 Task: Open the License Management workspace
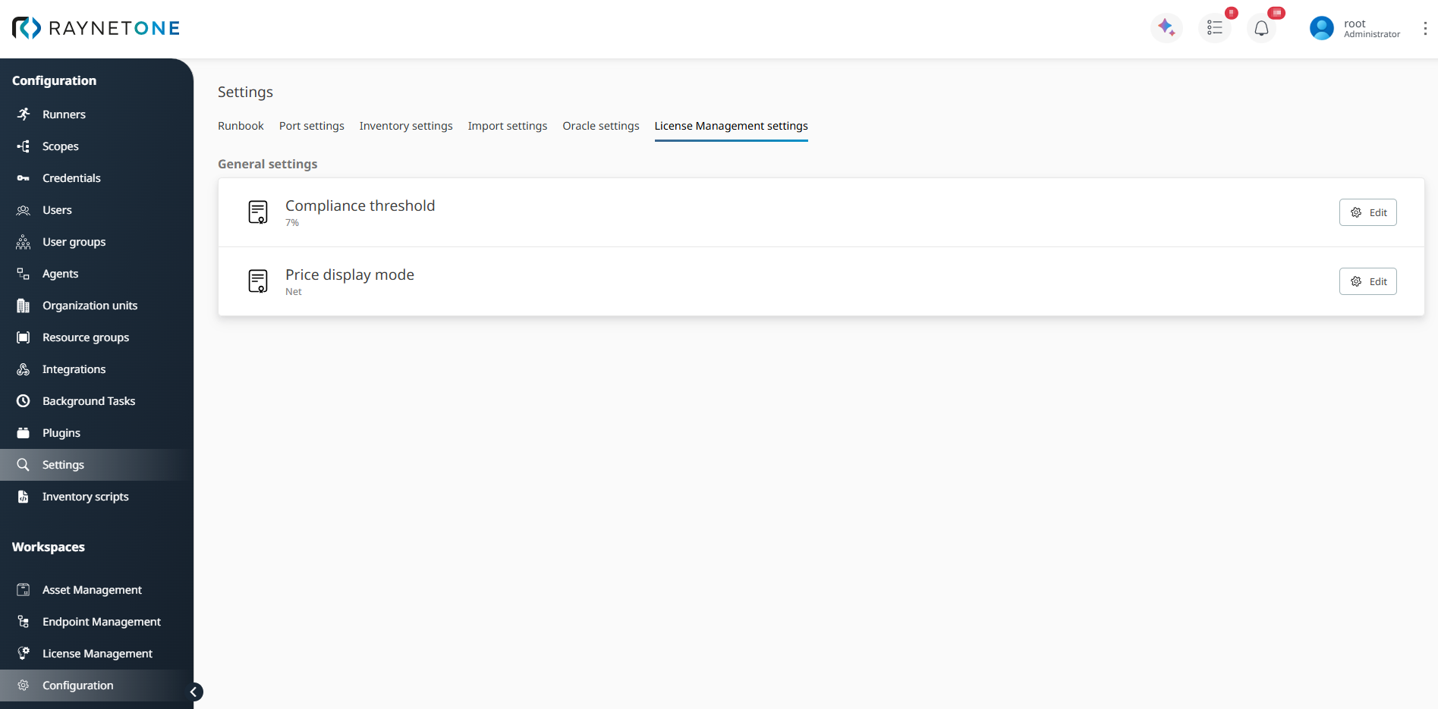click(x=96, y=653)
